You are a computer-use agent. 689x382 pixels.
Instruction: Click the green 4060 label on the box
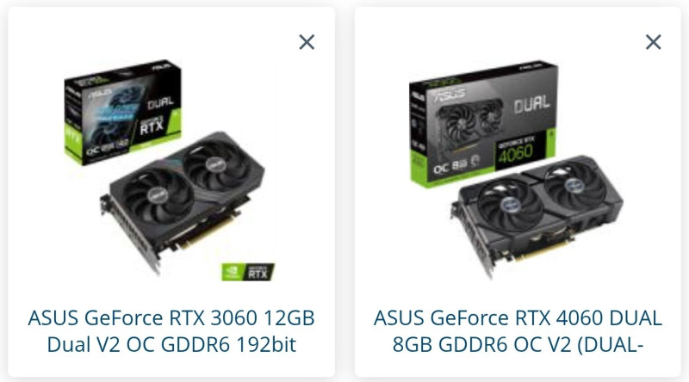point(516,152)
